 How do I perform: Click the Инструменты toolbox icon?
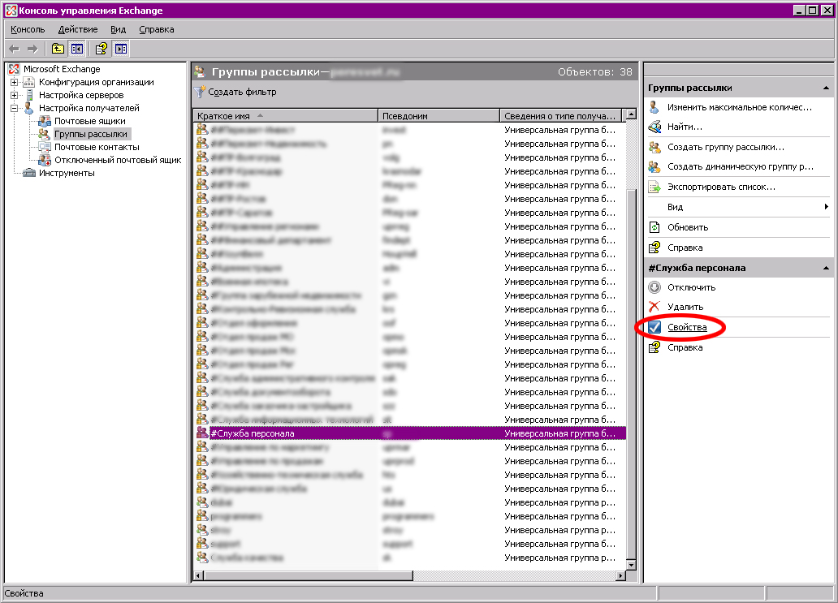pyautogui.click(x=29, y=173)
